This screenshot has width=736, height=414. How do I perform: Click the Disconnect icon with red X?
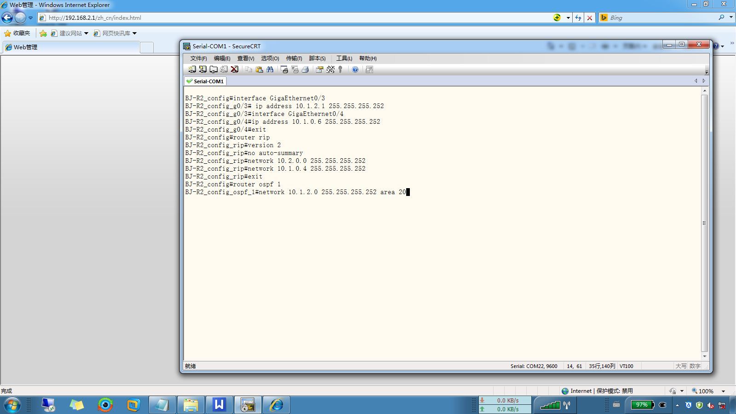(235, 69)
